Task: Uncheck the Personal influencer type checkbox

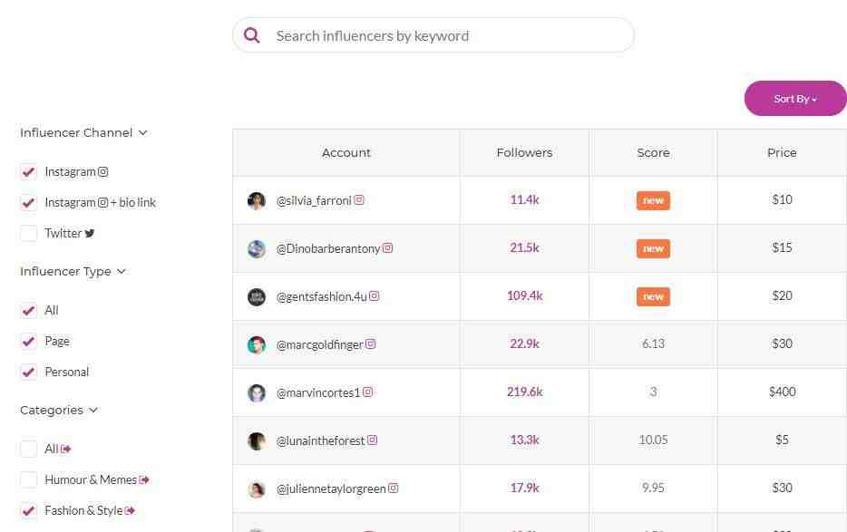Action: click(29, 372)
